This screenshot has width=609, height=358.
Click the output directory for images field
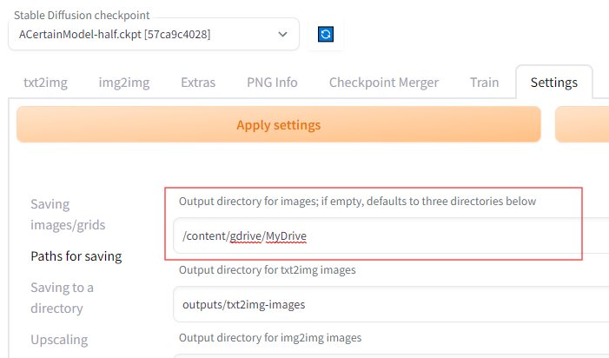coord(391,235)
